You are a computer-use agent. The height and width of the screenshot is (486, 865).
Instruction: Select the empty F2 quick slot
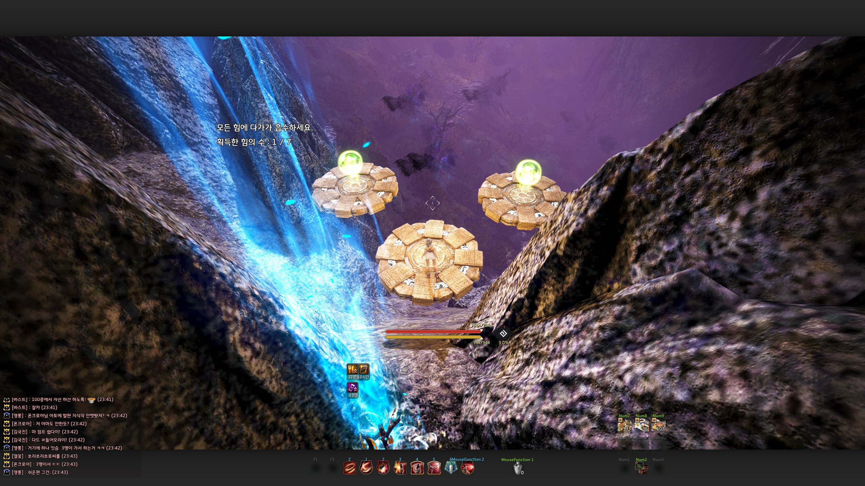coord(332,468)
